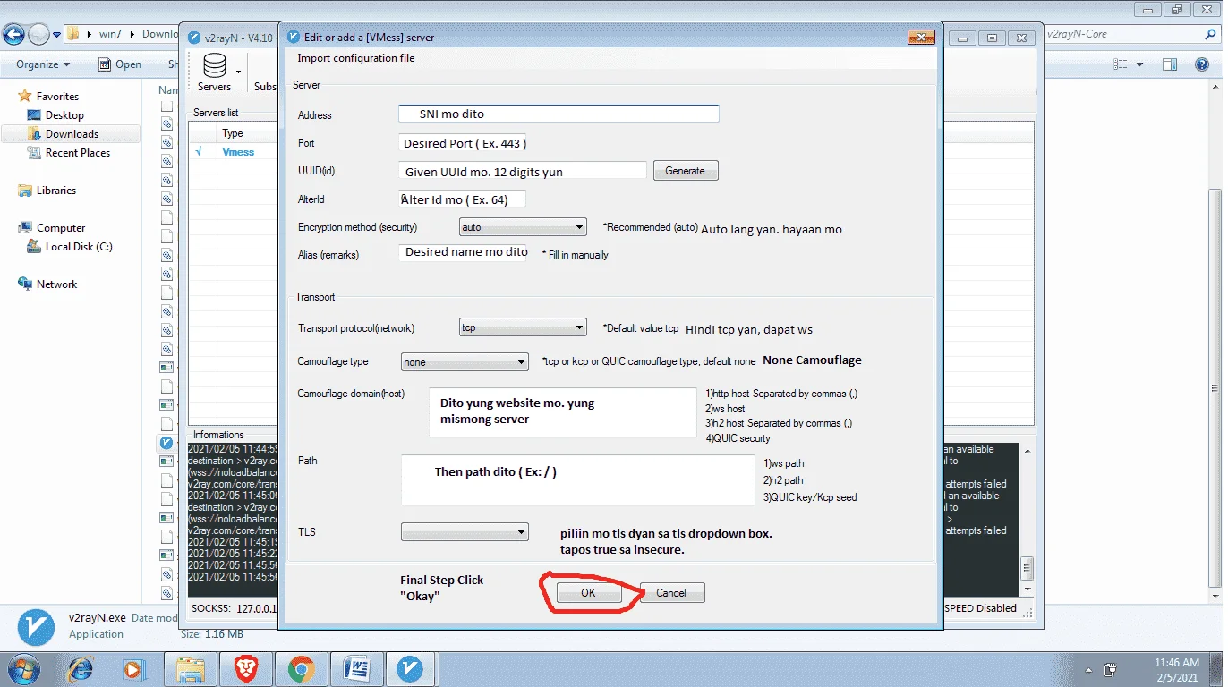Open the Windows Start menu
Viewport: 1228px width, 687px height.
[23, 668]
